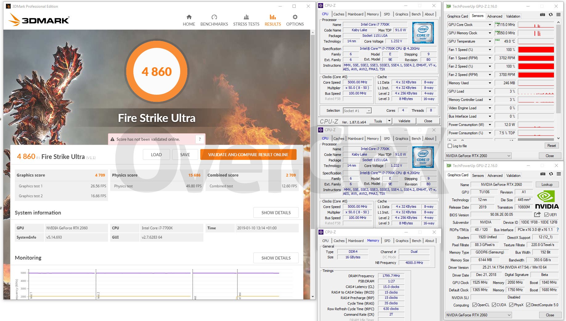Open the Benchmarks section in 3DMark
The width and height of the screenshot is (566, 321).
coord(214,20)
